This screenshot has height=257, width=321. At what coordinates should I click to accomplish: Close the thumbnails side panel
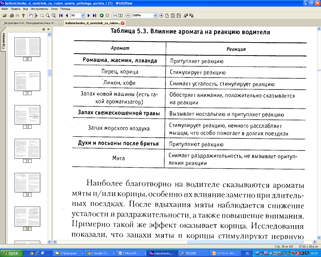[x=48, y=29]
